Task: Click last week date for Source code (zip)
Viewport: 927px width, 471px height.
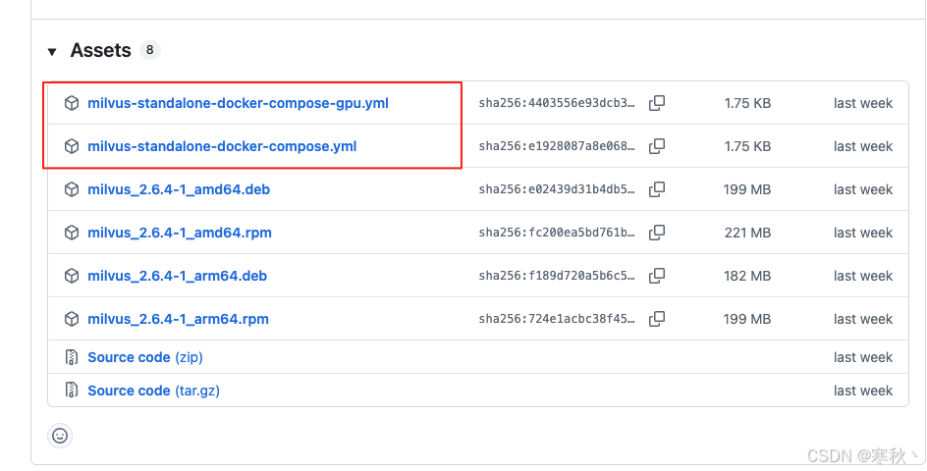Action: click(x=863, y=357)
